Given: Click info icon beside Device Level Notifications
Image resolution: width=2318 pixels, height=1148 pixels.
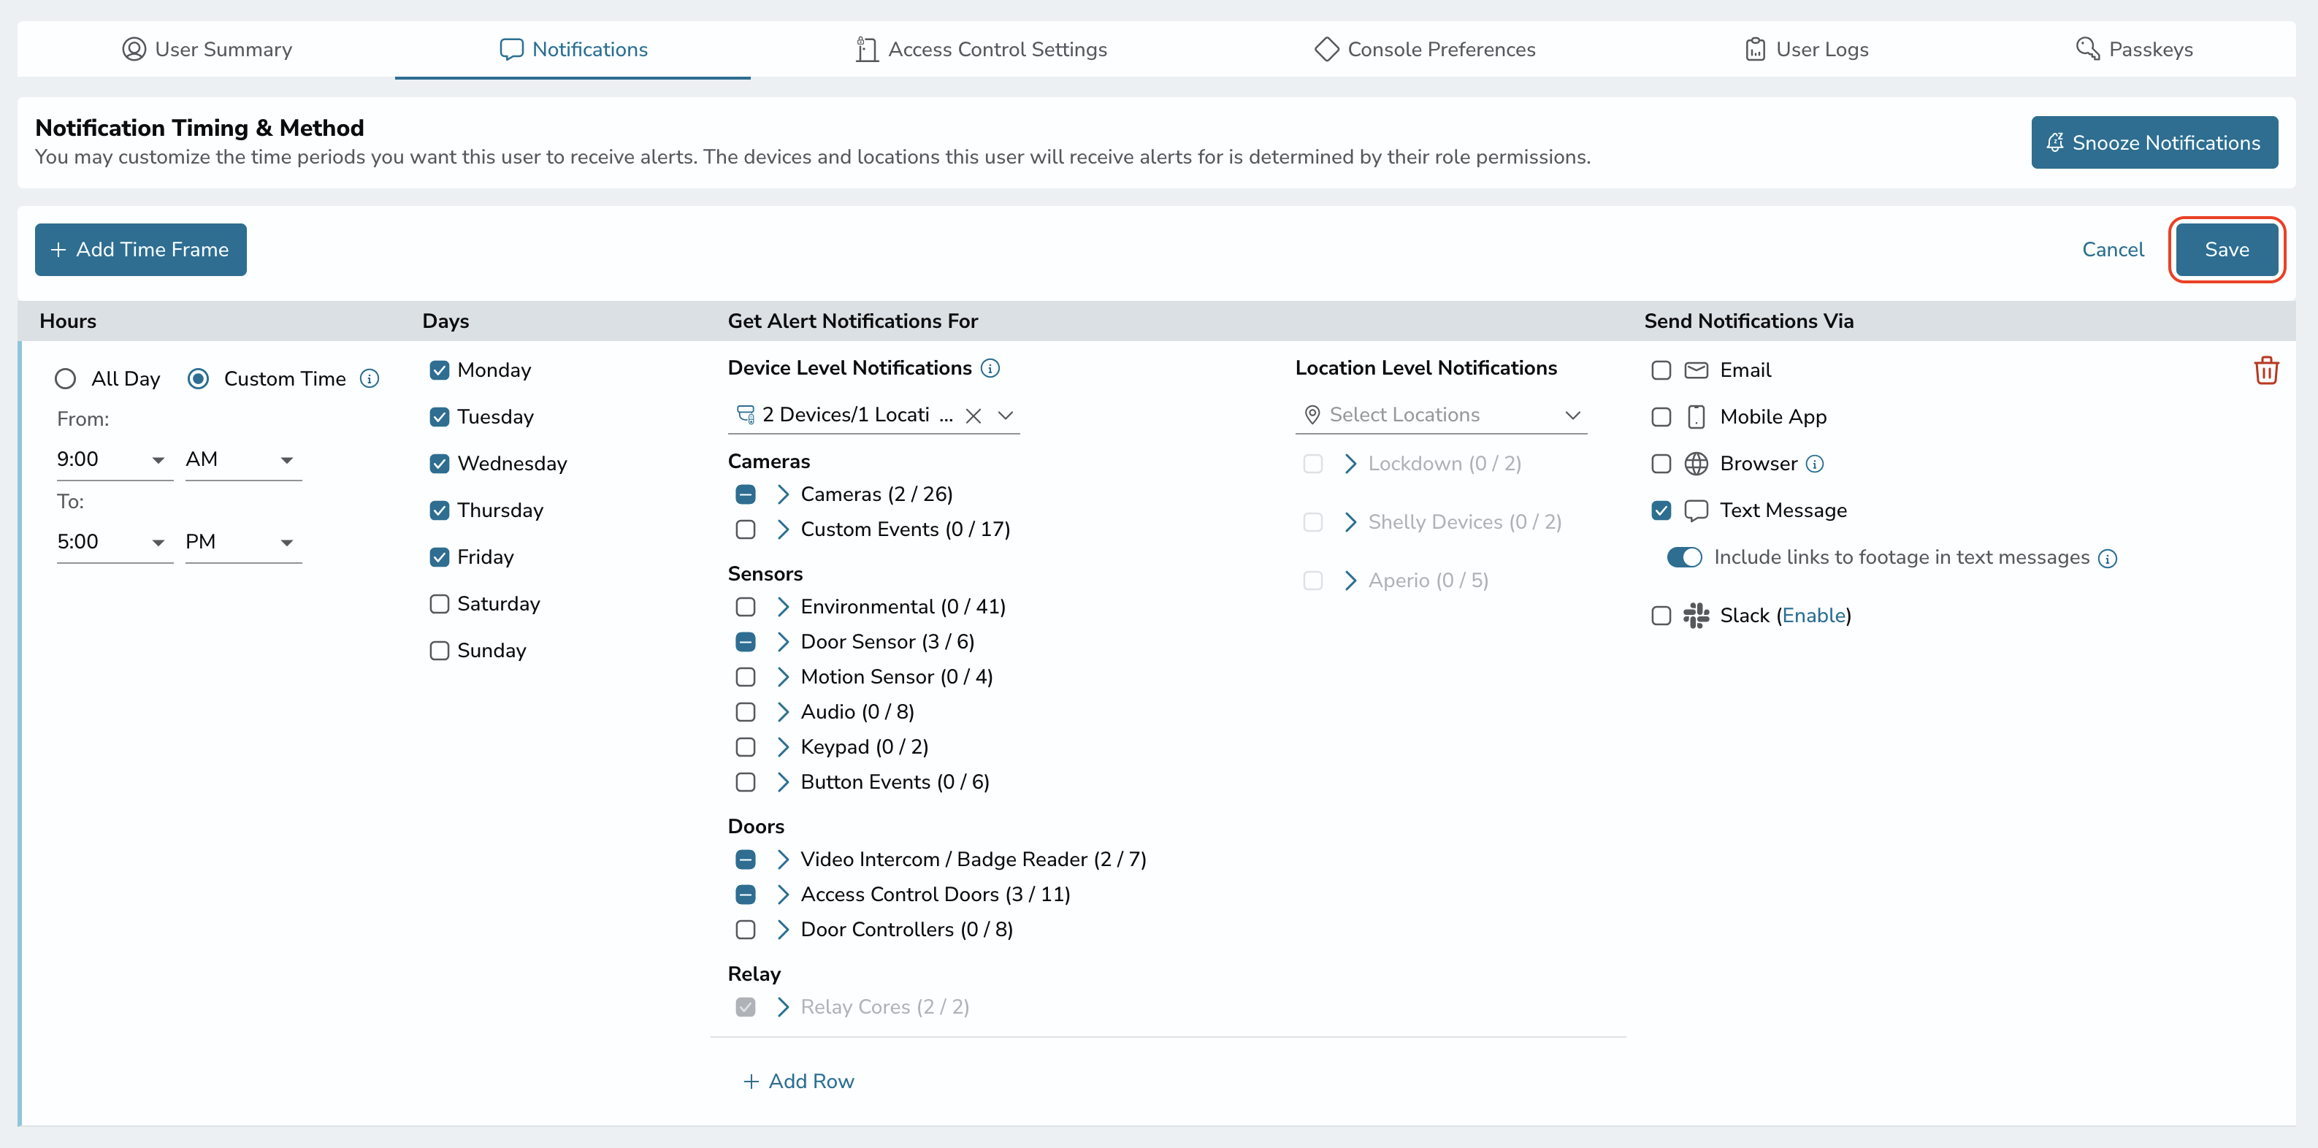Looking at the screenshot, I should (x=990, y=368).
